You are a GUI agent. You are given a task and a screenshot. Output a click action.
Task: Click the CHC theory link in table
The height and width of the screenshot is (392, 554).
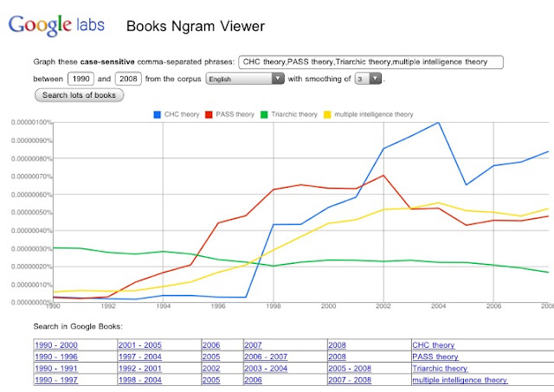tap(434, 345)
